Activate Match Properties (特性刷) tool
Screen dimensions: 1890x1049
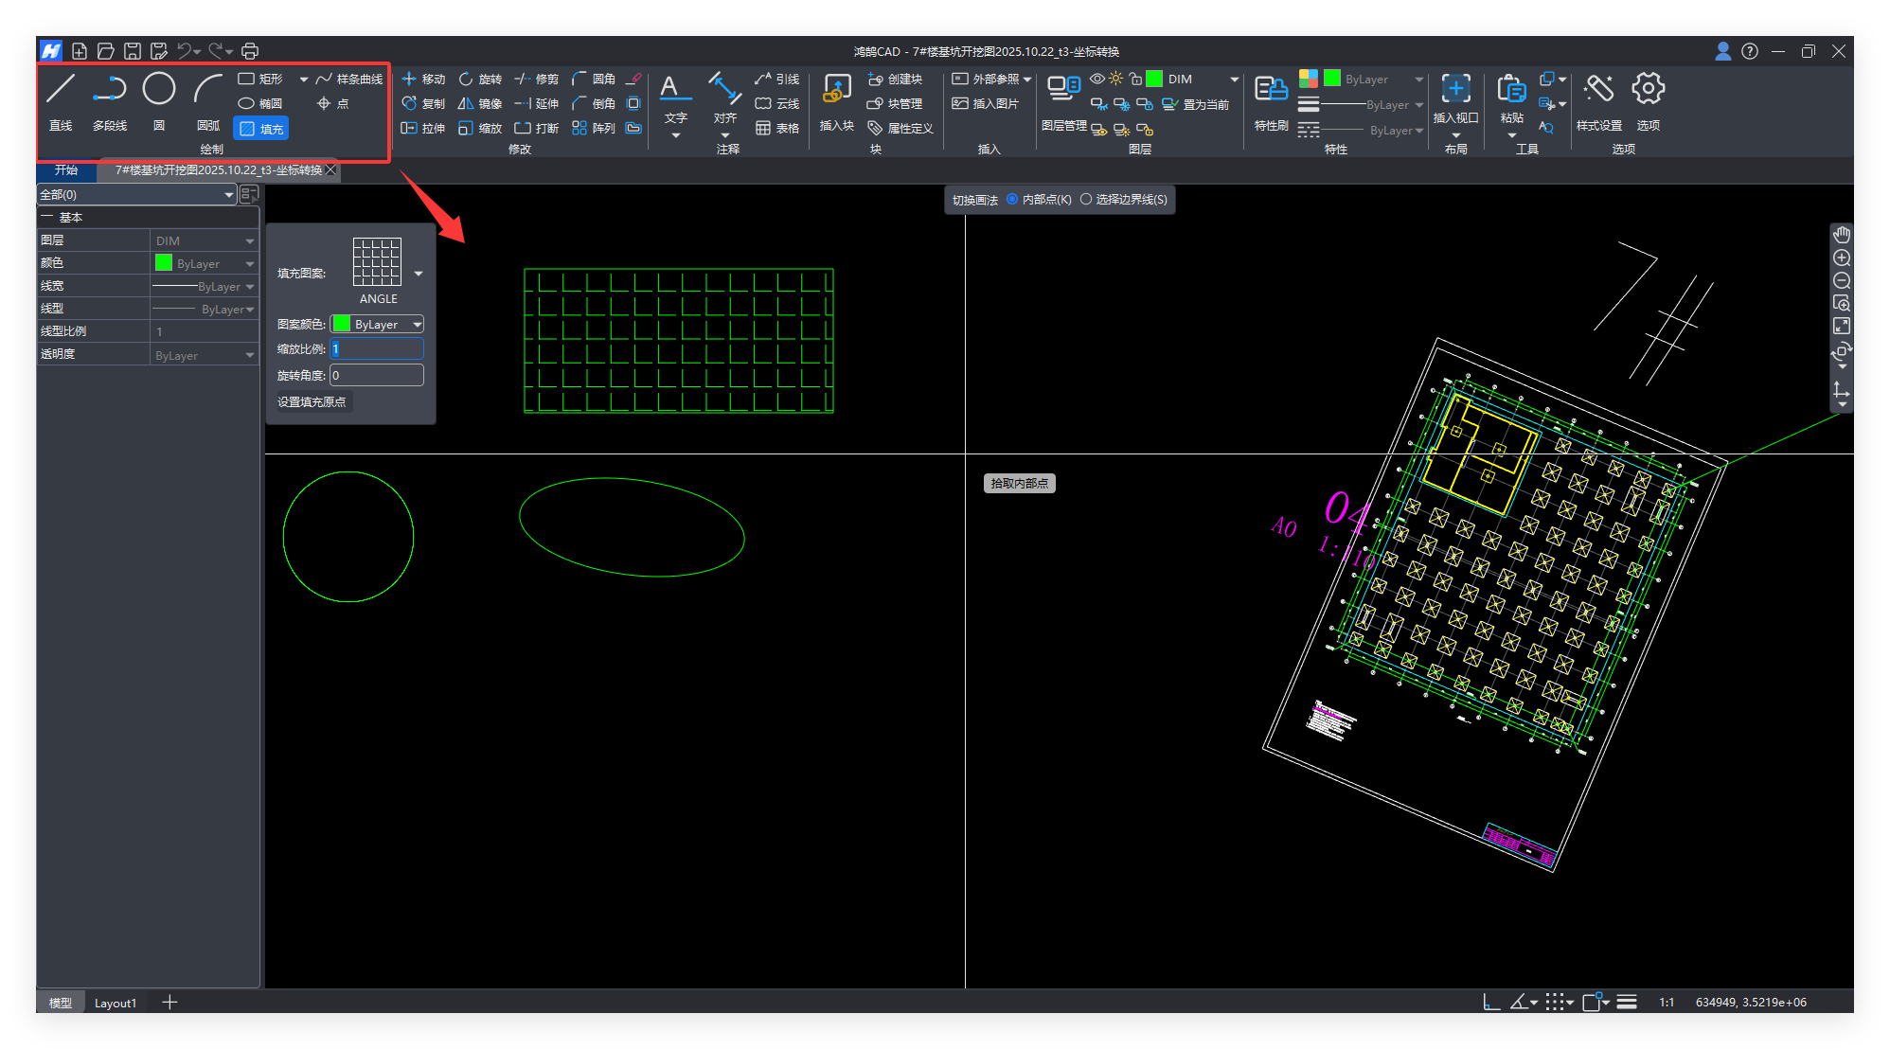point(1271,91)
